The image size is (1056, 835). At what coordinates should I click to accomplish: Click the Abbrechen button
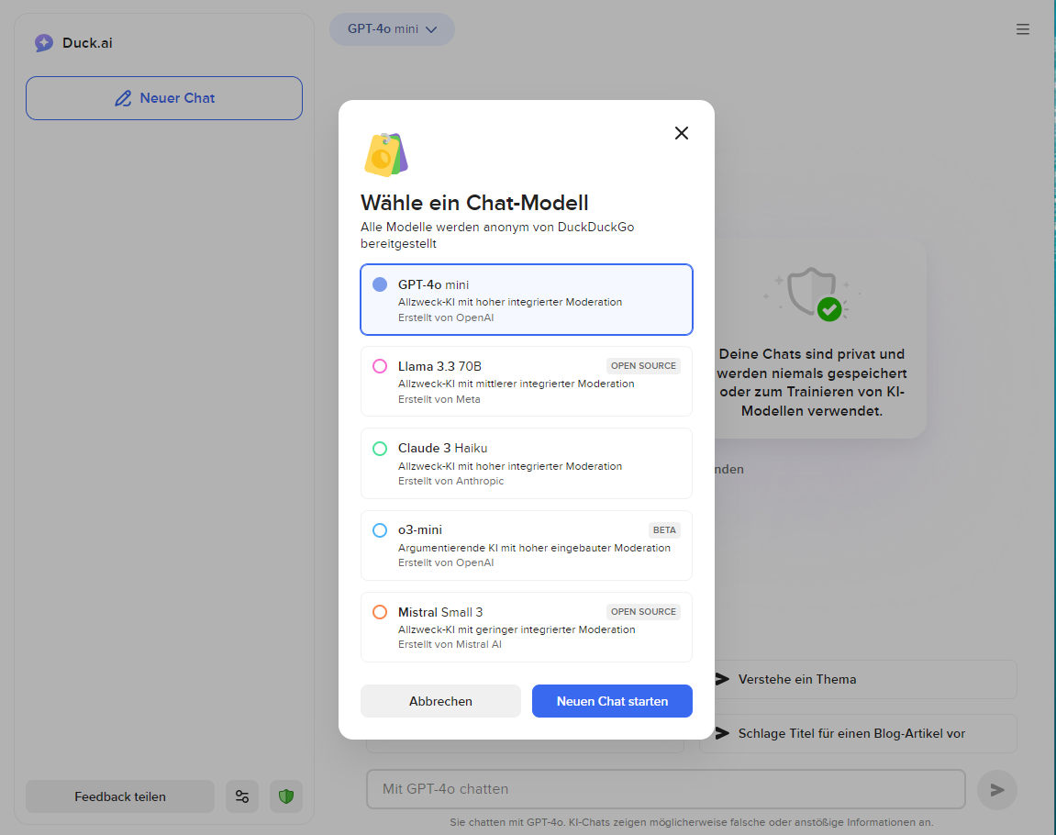440,700
